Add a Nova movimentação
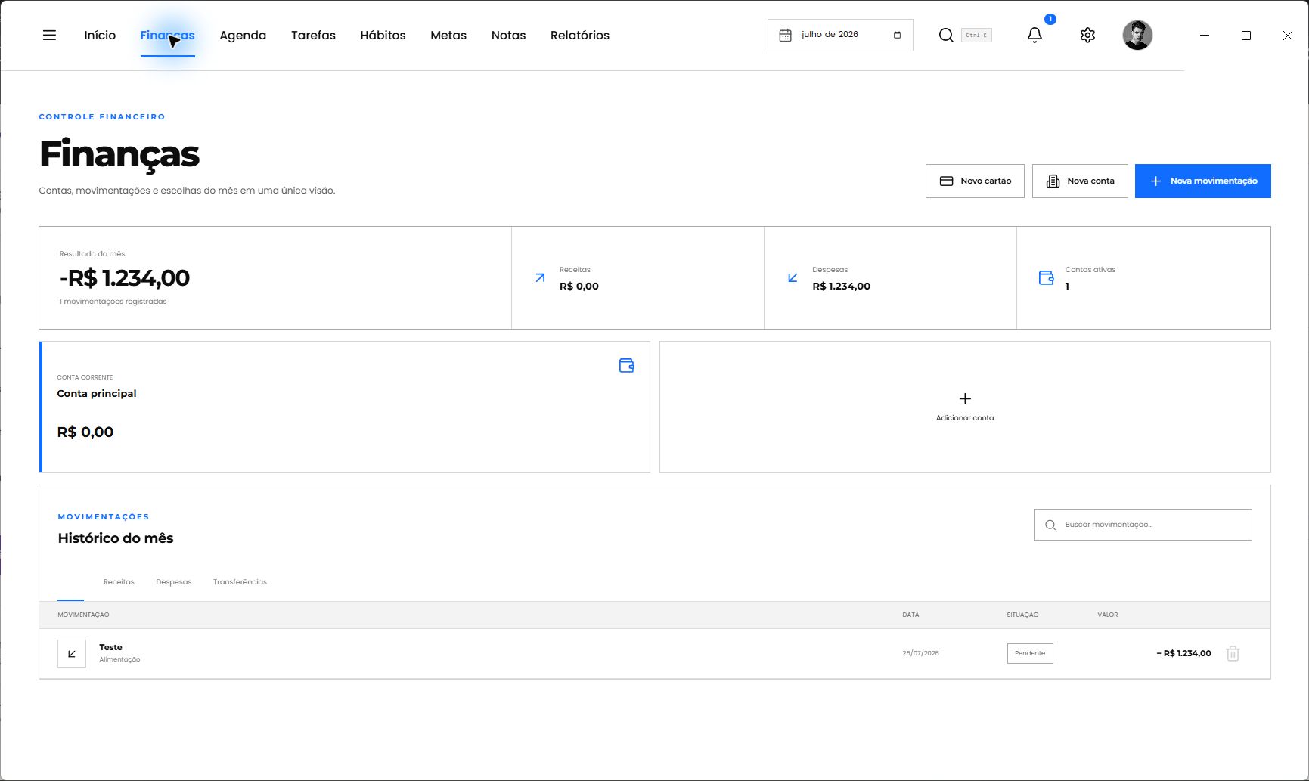1309x781 pixels. pos(1202,181)
